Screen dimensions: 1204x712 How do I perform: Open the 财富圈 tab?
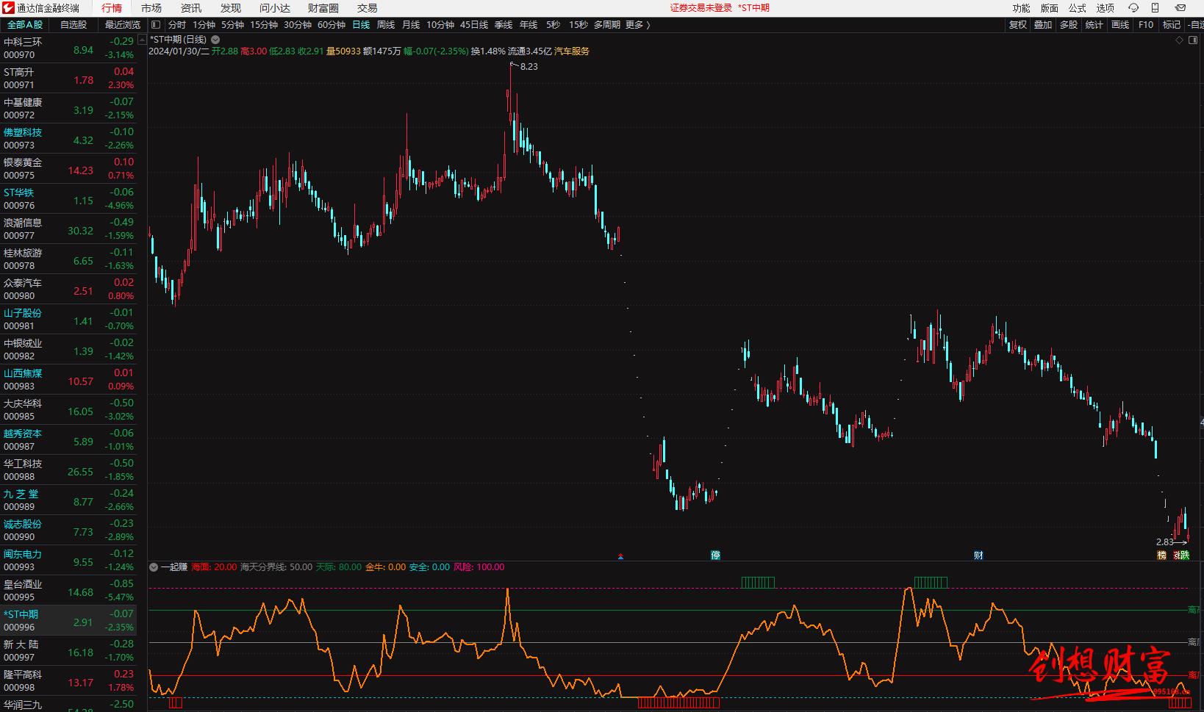point(323,8)
